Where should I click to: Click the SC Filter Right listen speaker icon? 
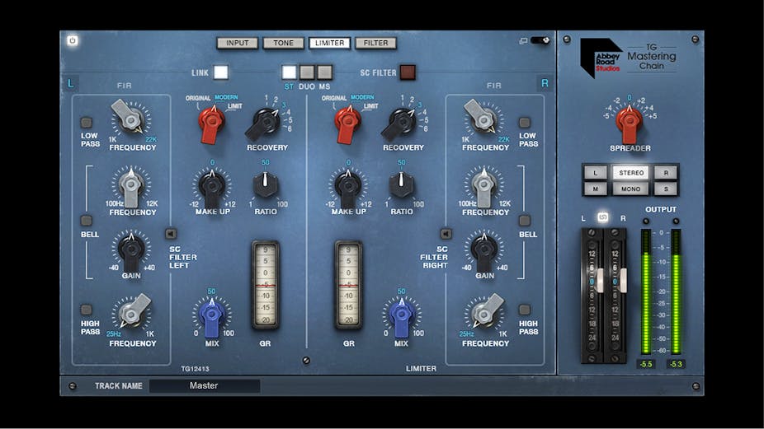pyautogui.click(x=446, y=234)
